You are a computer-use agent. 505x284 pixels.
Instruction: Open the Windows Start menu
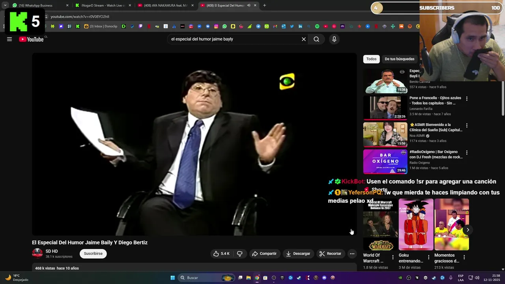(172, 278)
